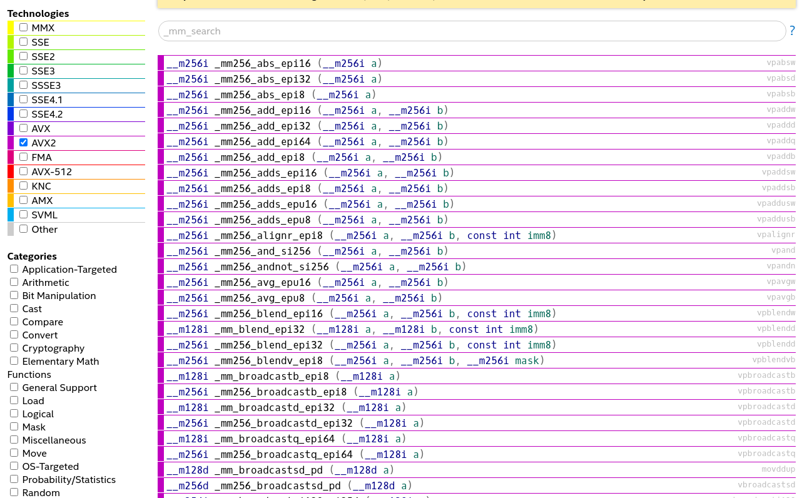Enable the AVX-512 technology filter
Image resolution: width=802 pixels, height=498 pixels.
click(x=23, y=171)
